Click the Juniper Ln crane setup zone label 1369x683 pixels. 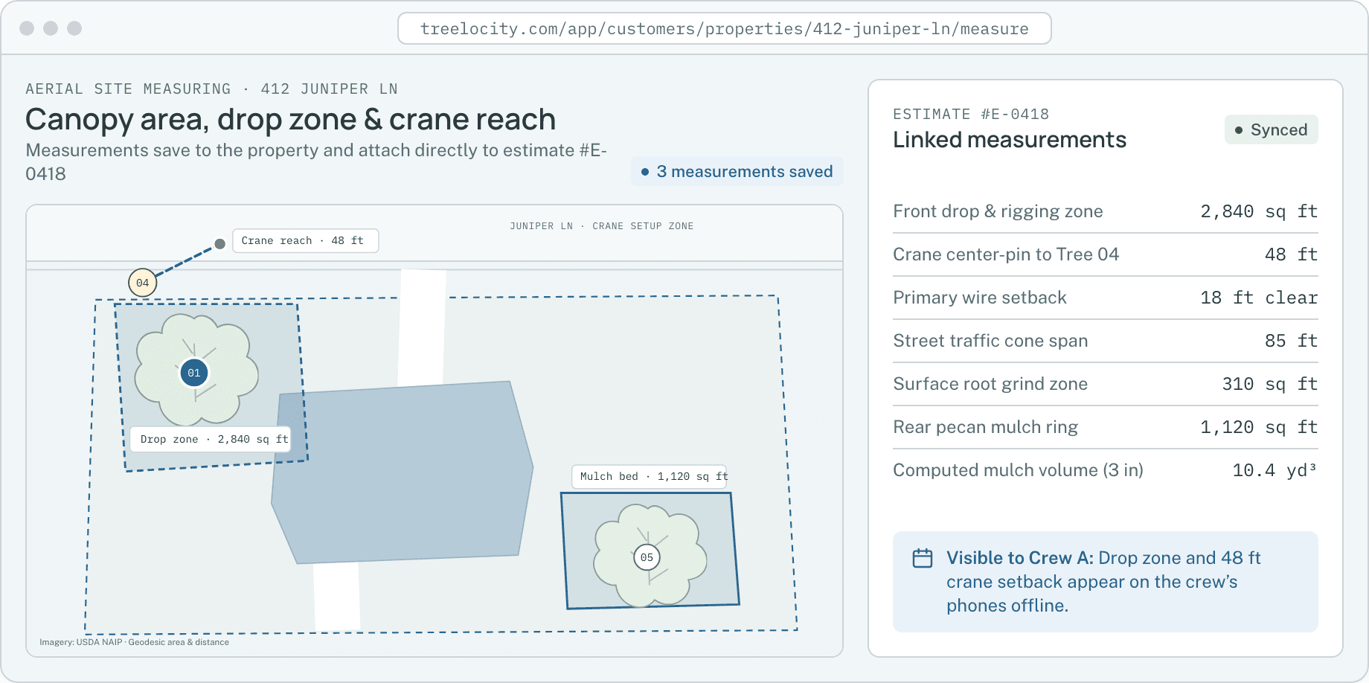[x=601, y=226]
